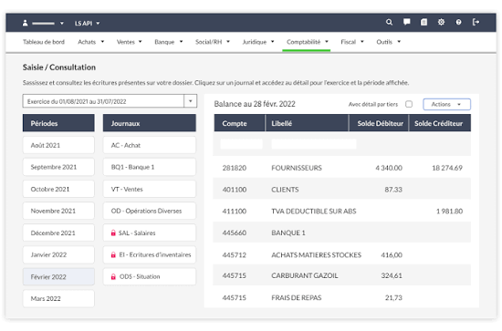This screenshot has height=331, width=502.
Task: Select the Août 2021 period
Action: [58, 145]
